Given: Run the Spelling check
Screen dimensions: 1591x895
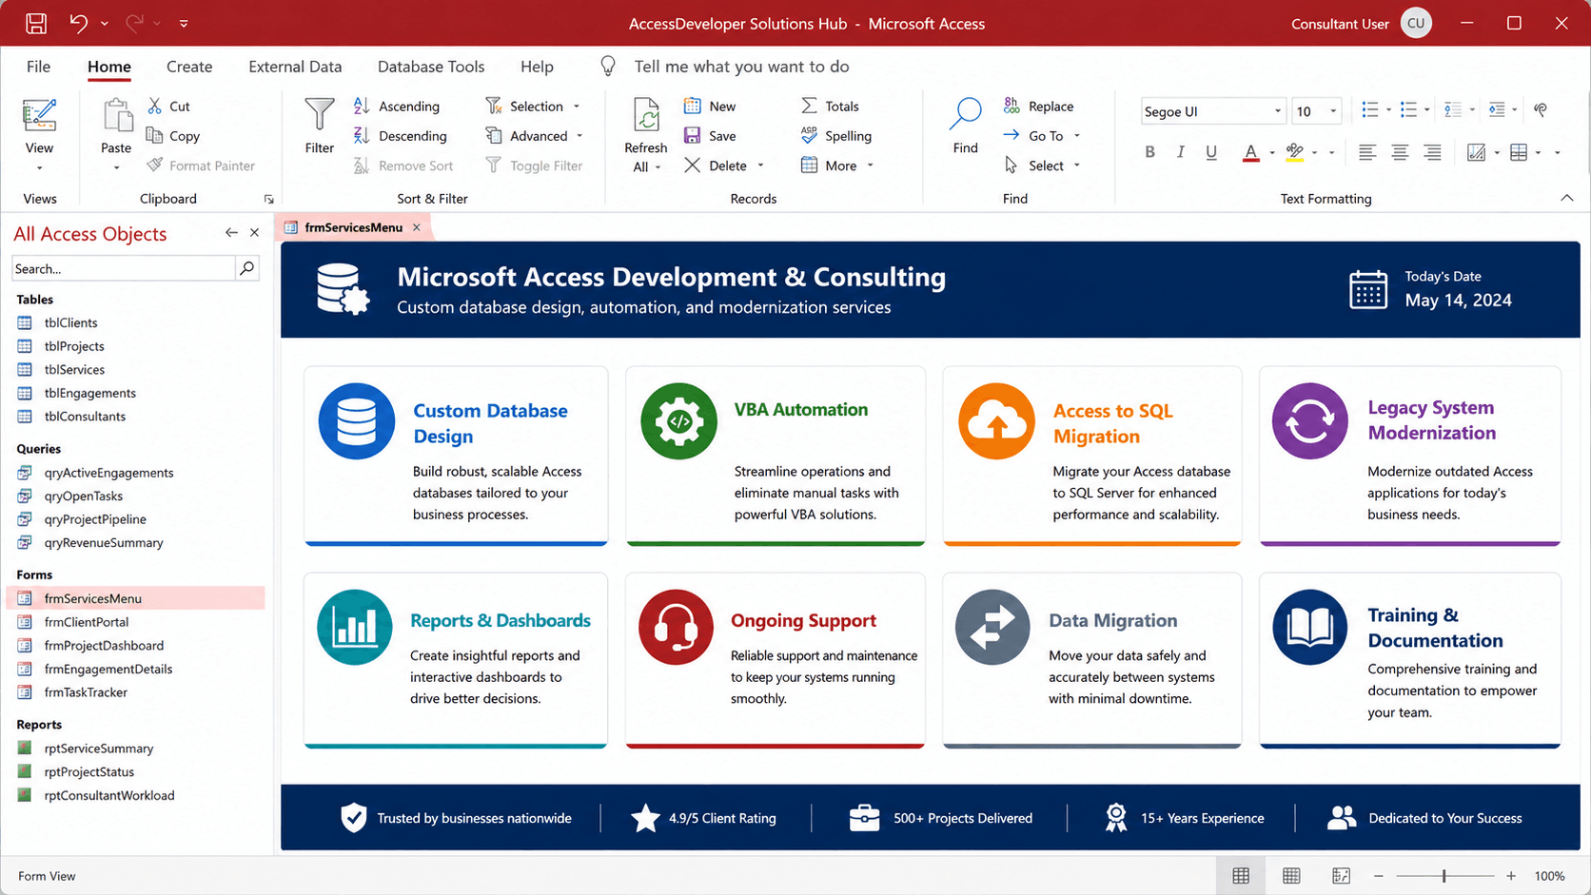Looking at the screenshot, I should coord(836,135).
